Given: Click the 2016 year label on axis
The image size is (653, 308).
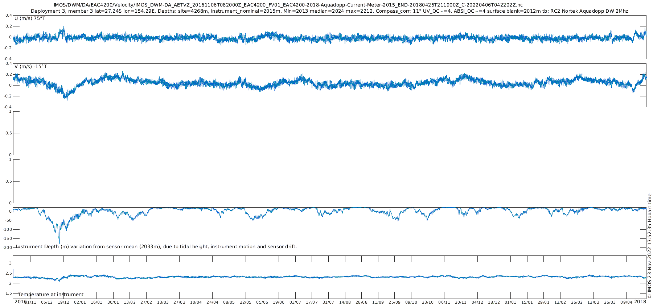Looking at the screenshot, I should click(20, 302).
